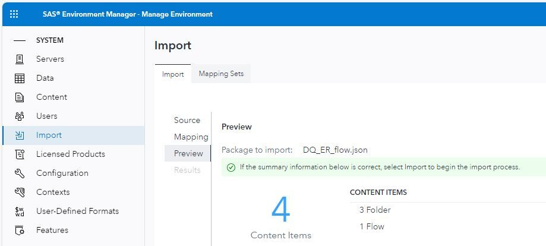Click the User-Defined Formats icon

tap(20, 211)
